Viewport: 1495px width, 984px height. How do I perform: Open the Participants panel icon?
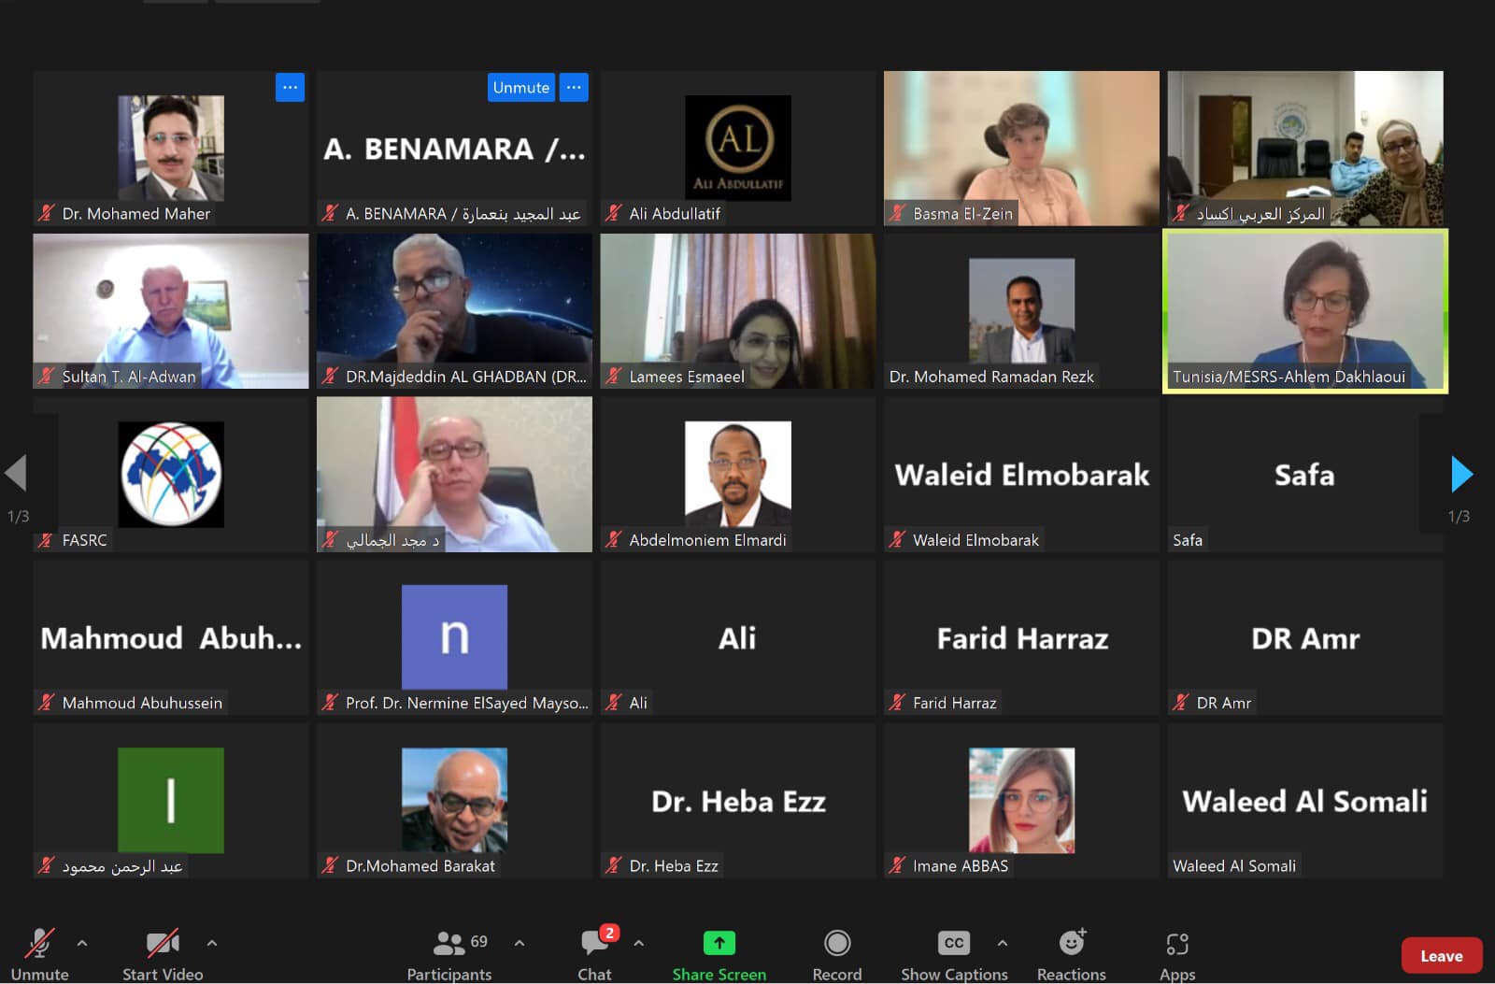[x=449, y=943]
